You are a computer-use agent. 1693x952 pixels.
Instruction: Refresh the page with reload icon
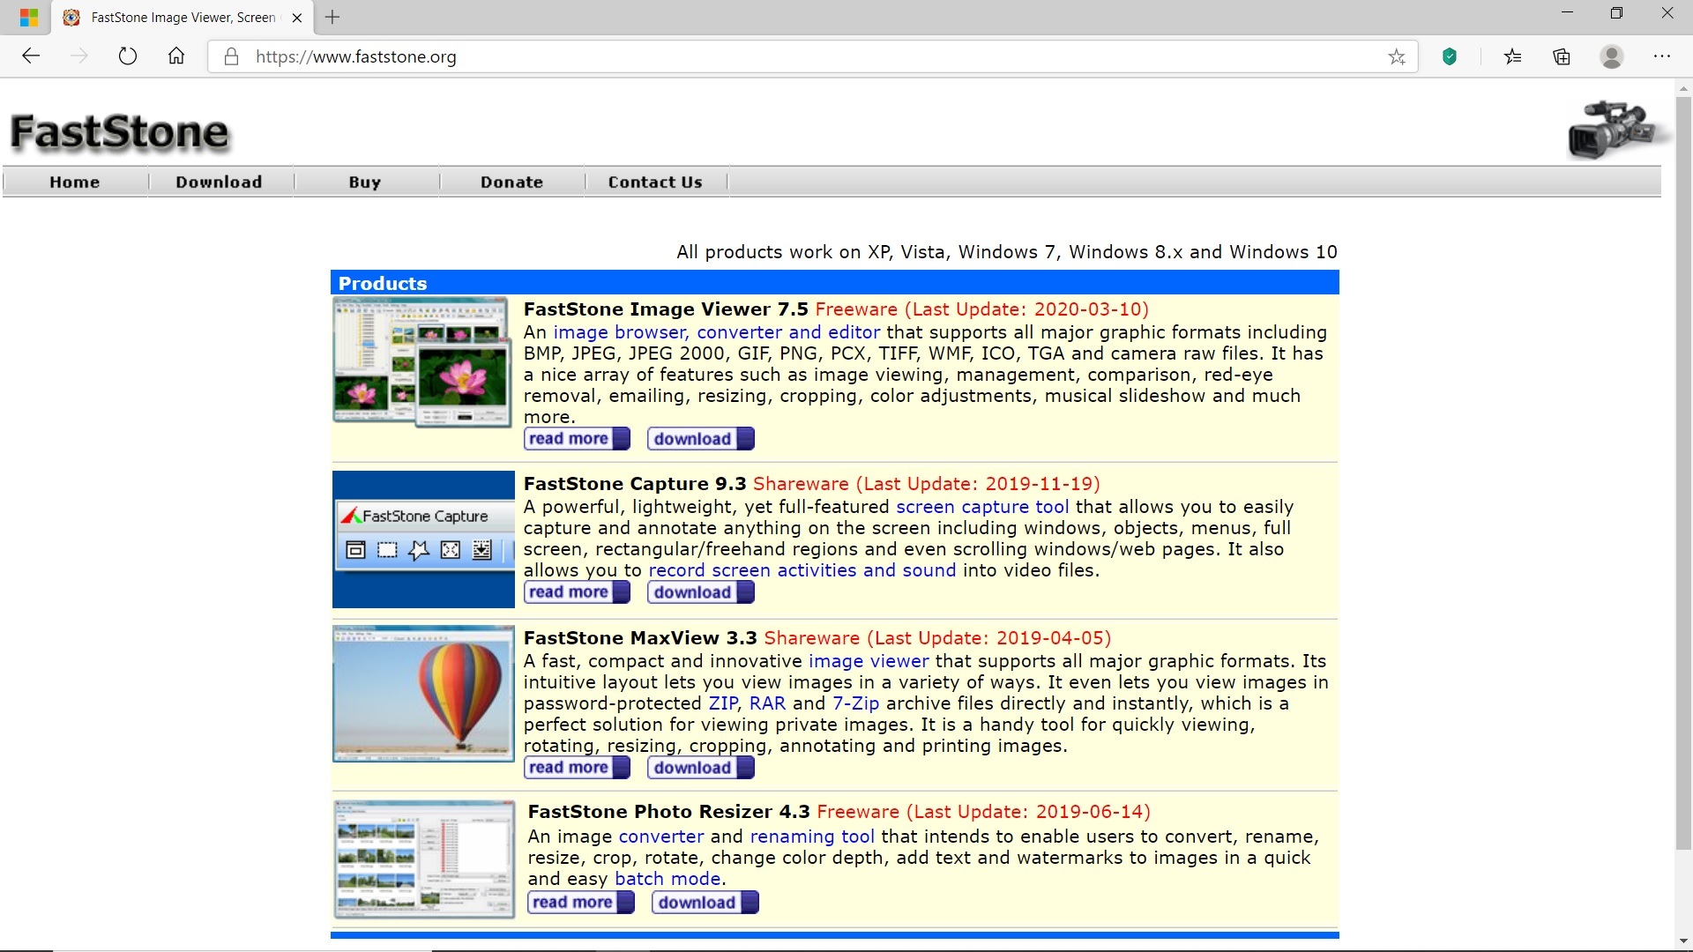(128, 56)
